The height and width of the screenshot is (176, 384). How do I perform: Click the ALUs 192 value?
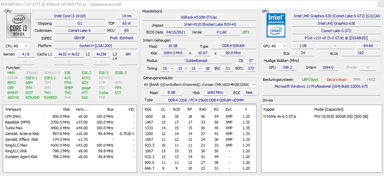[x=360, y=53]
